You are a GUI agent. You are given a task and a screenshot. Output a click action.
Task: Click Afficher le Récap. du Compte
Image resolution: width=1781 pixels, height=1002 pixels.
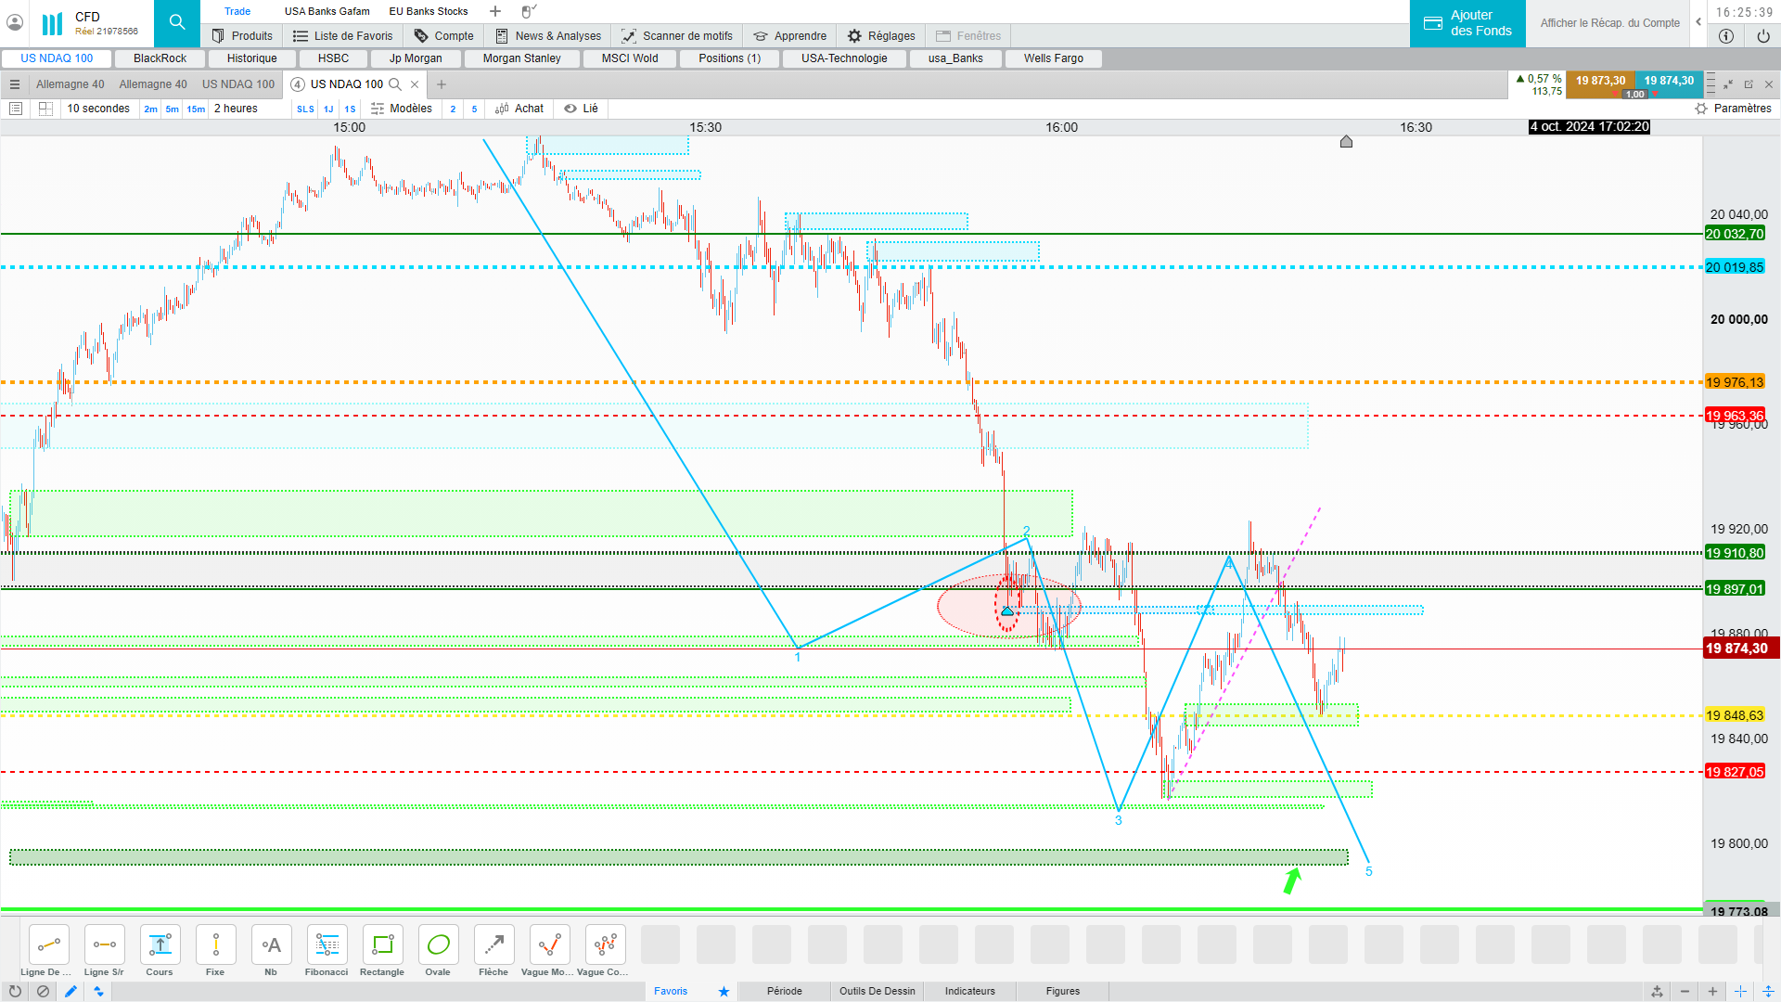(1609, 23)
